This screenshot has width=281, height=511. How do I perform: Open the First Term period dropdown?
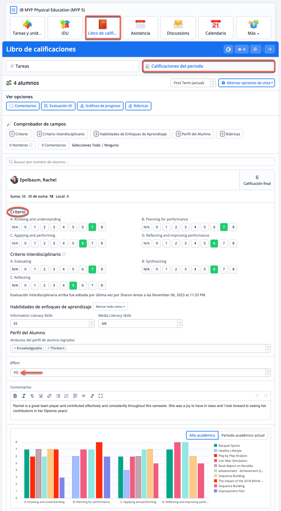pyautogui.click(x=193, y=83)
